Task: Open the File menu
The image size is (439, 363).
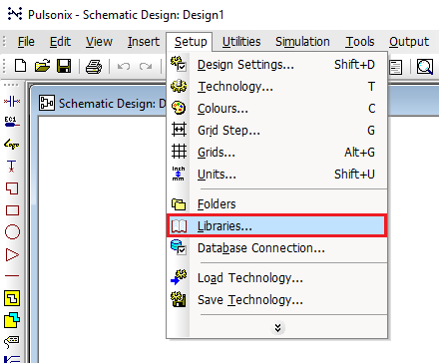Action: point(26,42)
